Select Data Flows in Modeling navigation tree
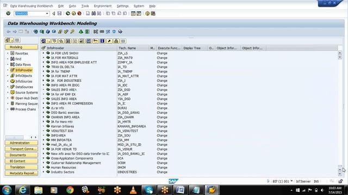The height and width of the screenshot is (195, 348). (23, 64)
